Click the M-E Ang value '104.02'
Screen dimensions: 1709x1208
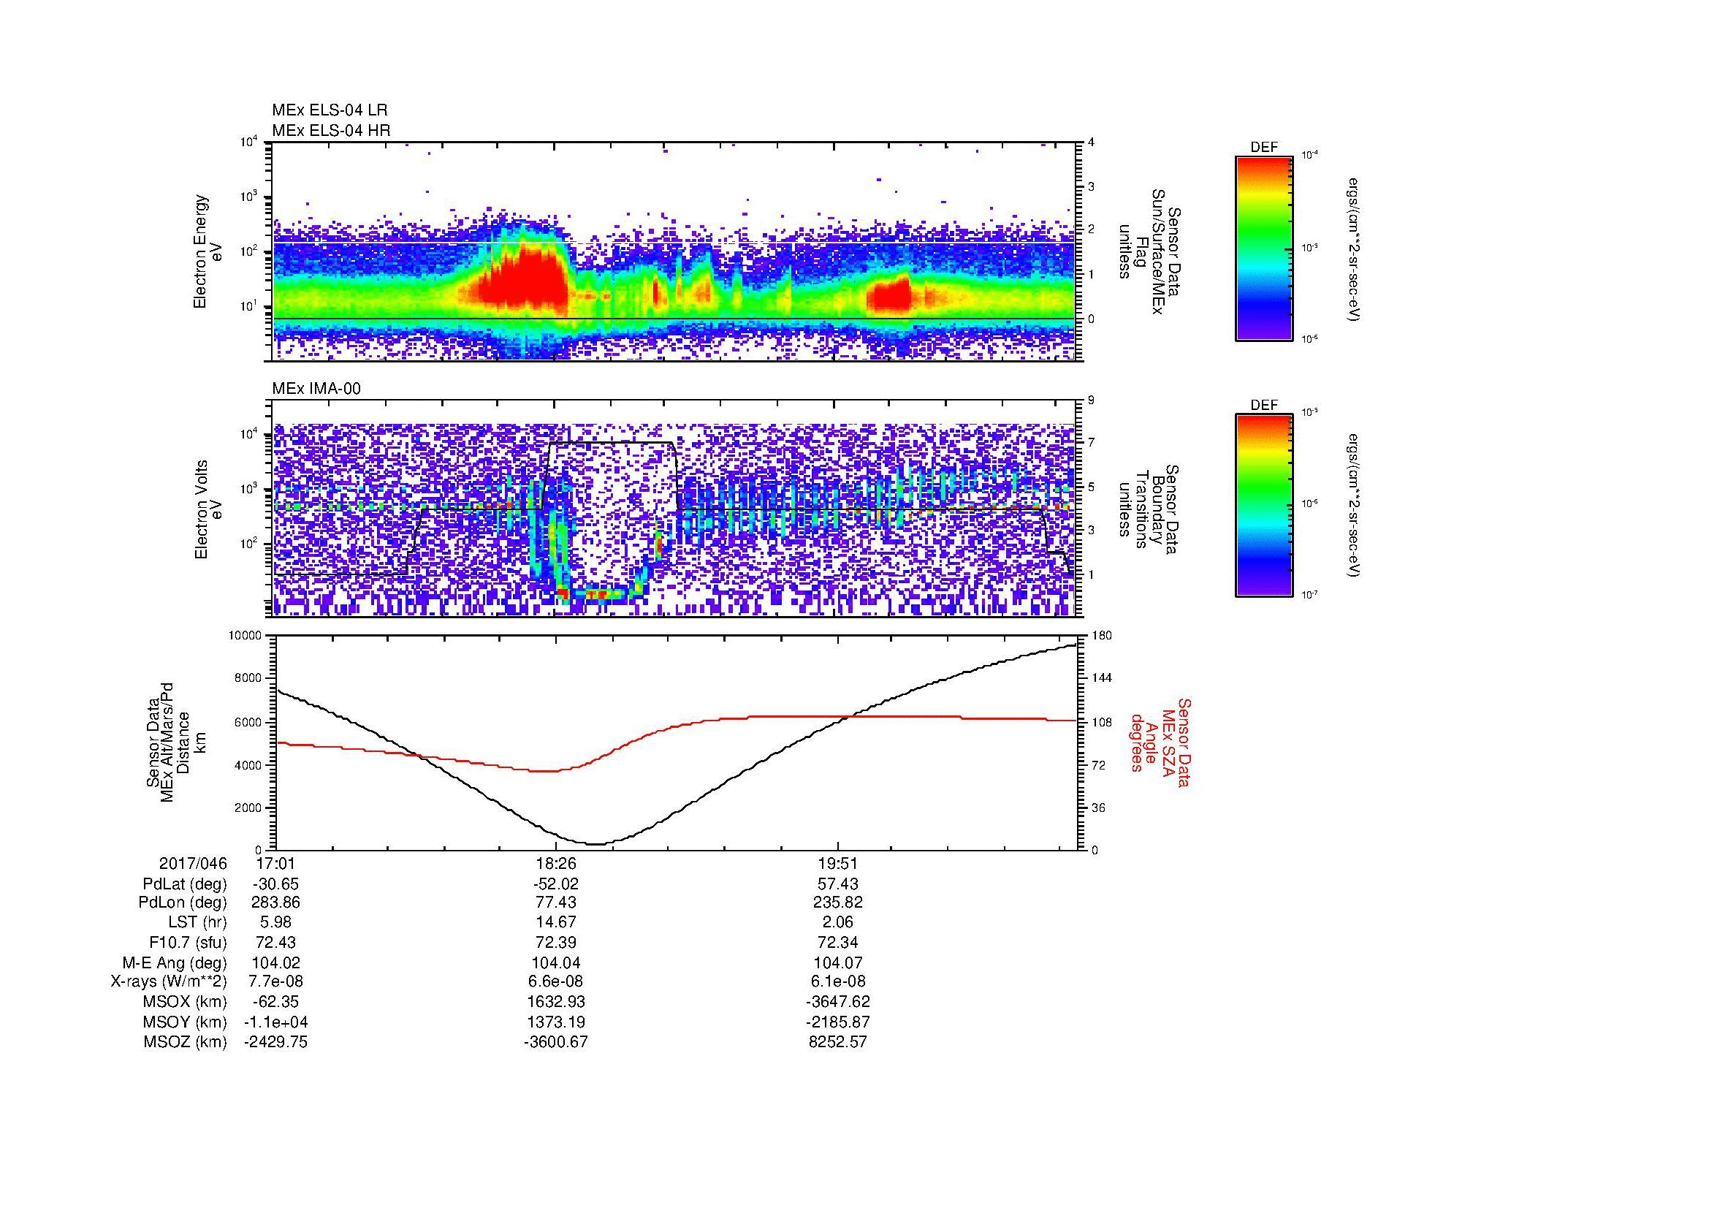(x=276, y=963)
